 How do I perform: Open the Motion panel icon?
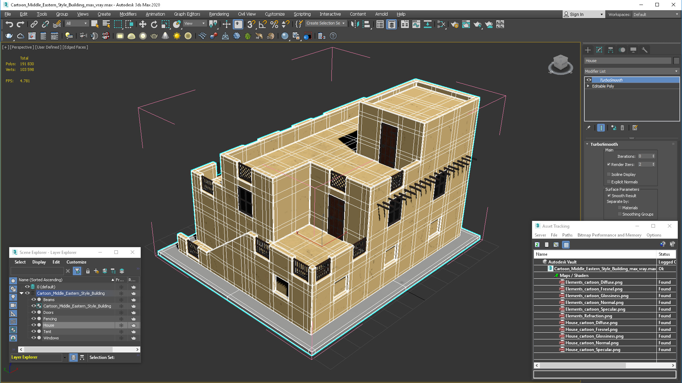point(622,50)
